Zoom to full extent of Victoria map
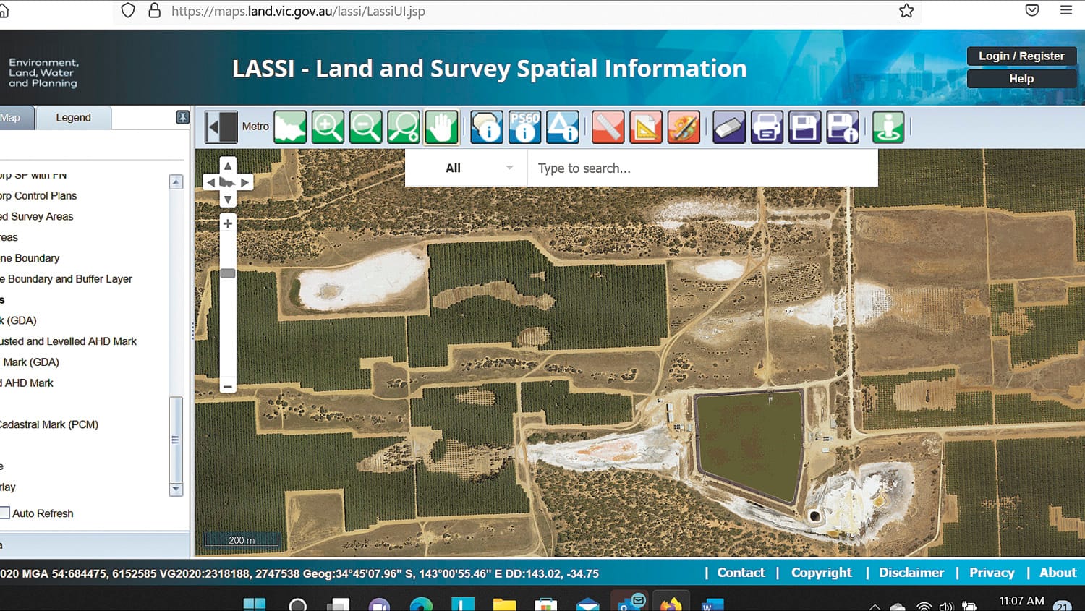The image size is (1085, 611). 290,127
